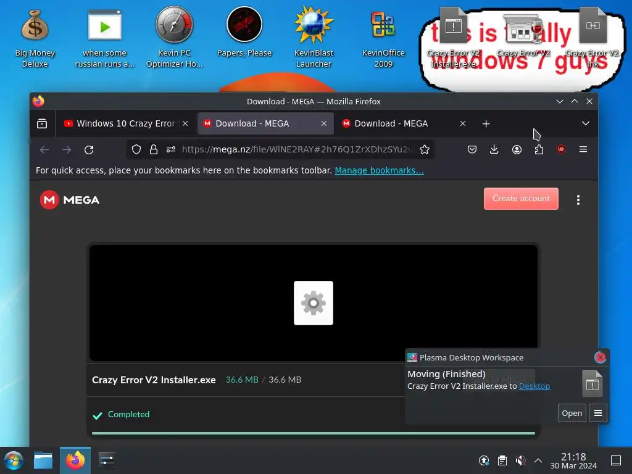This screenshot has width=632, height=474.
Task: Click gear file preview thumbnail
Action: coord(314,303)
